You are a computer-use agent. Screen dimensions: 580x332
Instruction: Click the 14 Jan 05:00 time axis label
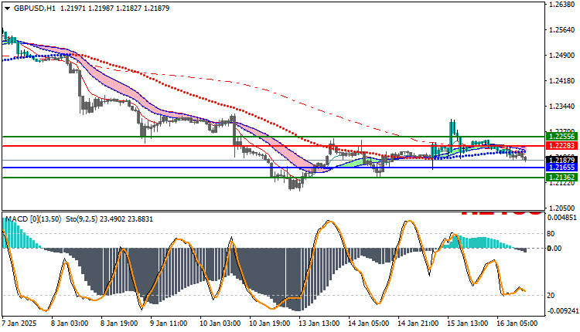368,324
